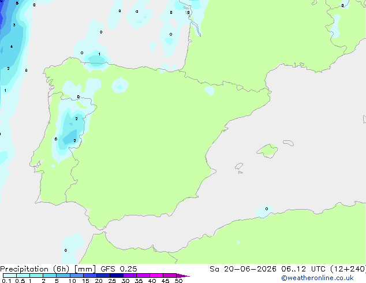
Task: Click the "Precipitation (6h)" title text
Action: click(35, 269)
